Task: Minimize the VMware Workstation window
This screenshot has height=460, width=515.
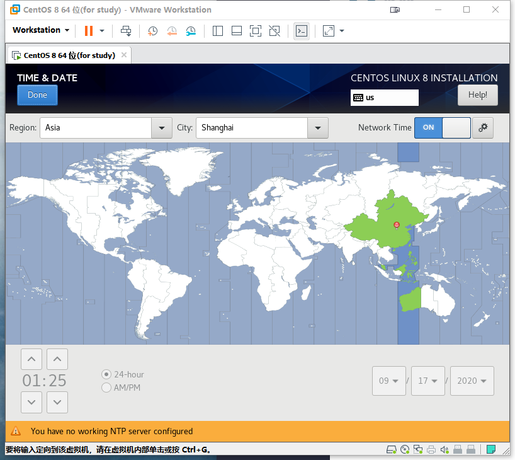Action: (x=438, y=9)
